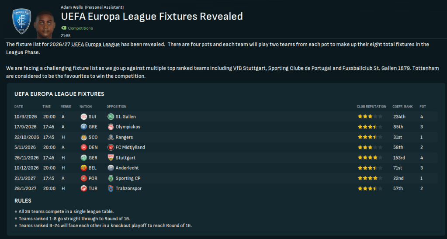
Task: Sort fixtures by Coeff. Rank column
Action: click(x=402, y=107)
